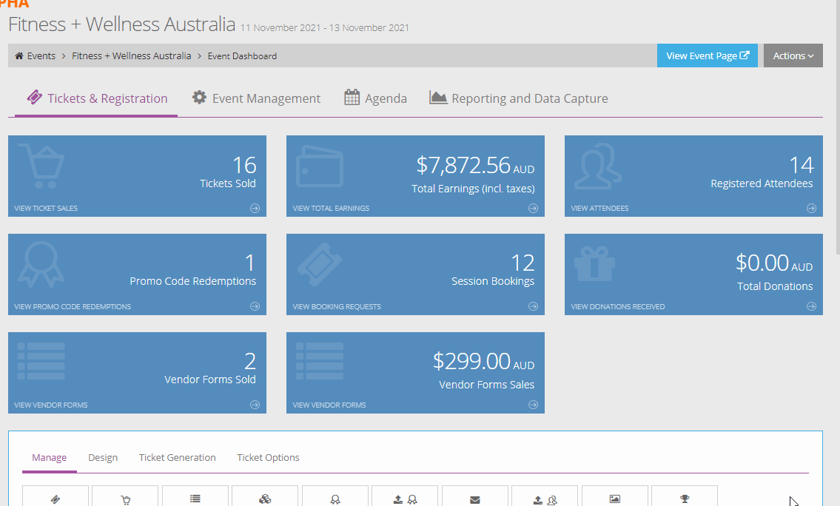Screen dimensions: 840x506
Task: Click the arrow icon on Registered Attendees card
Action: [x=812, y=209]
